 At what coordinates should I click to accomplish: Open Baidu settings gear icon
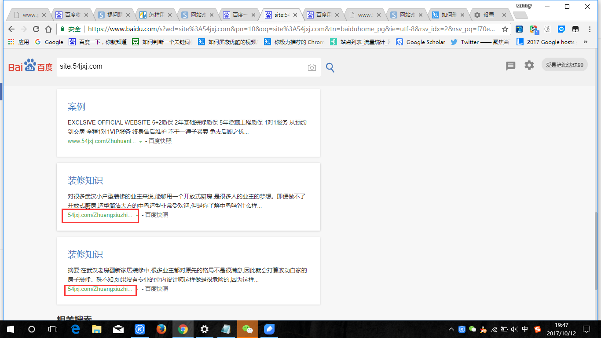click(529, 65)
